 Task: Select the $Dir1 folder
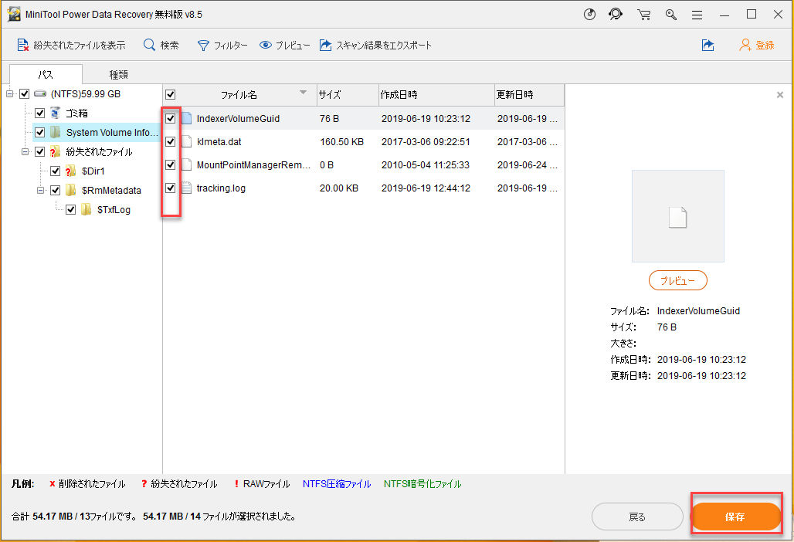coord(93,171)
